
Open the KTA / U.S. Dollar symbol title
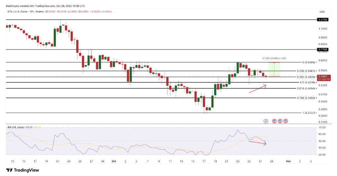21,12
